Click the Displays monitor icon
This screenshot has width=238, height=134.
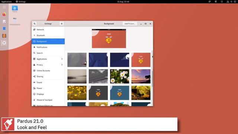coord(34,94)
